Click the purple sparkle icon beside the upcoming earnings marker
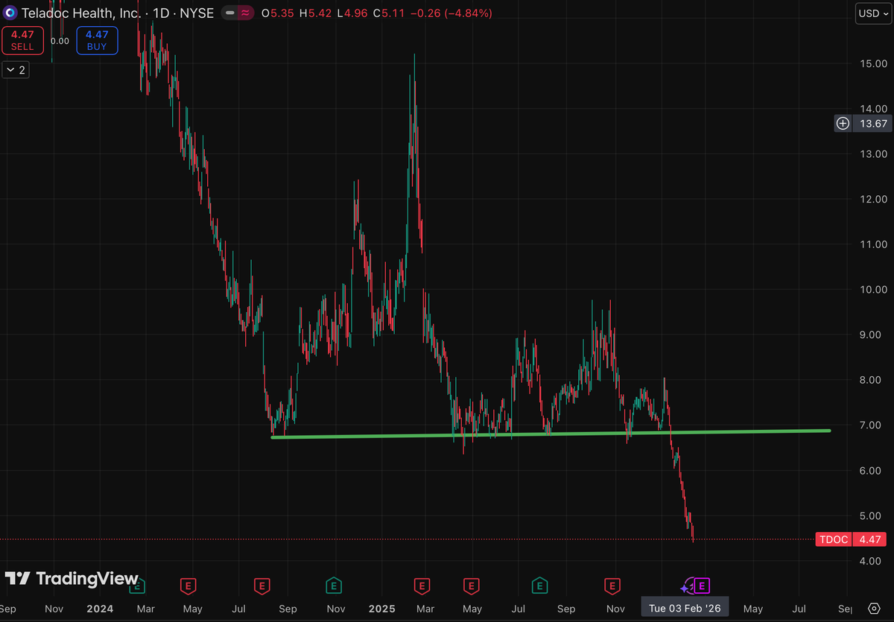The image size is (894, 622). [x=686, y=587]
